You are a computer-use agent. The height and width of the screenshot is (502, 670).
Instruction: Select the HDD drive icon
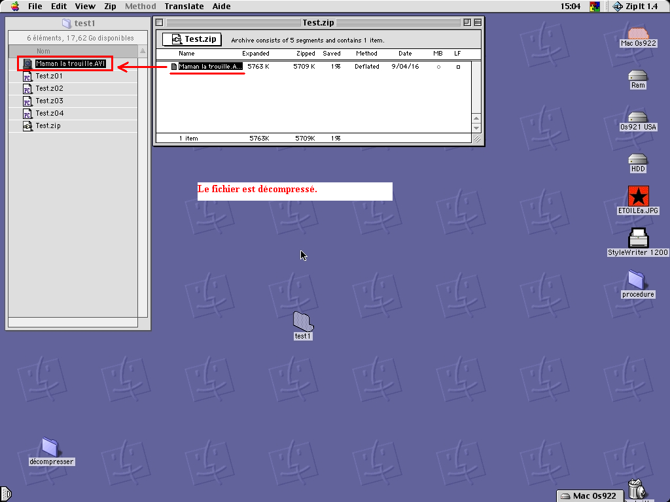point(637,159)
